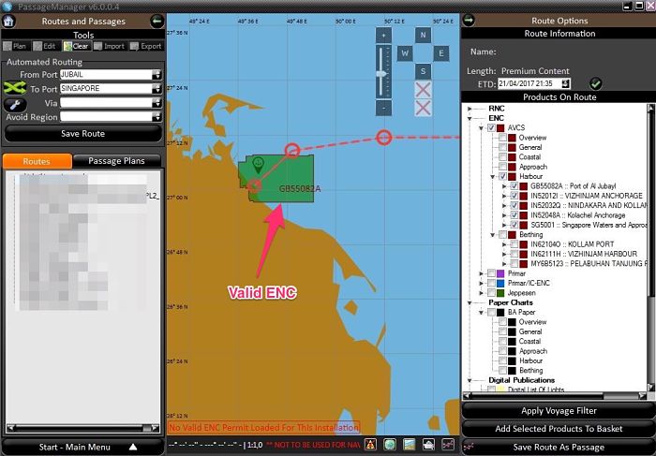Select the Routes tab
This screenshot has width=656, height=456.
coord(37,161)
